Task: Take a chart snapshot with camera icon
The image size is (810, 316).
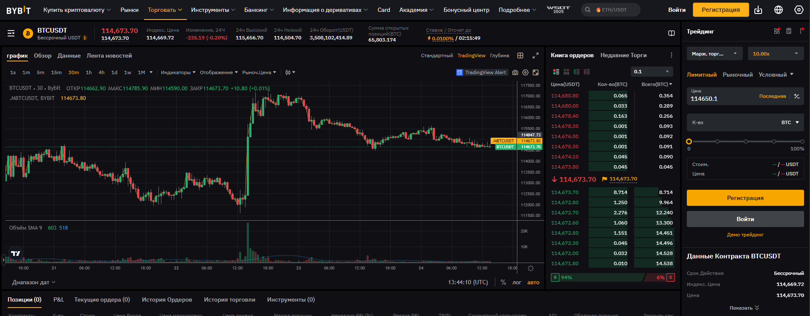Action: pos(515,72)
